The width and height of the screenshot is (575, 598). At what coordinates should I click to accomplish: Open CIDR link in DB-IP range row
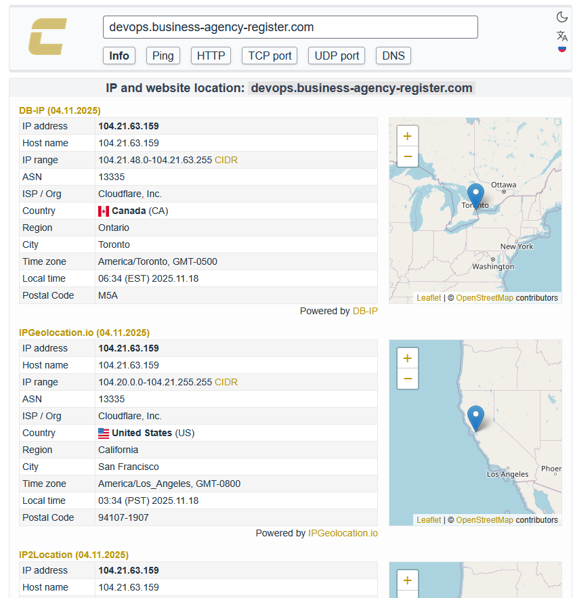226,160
